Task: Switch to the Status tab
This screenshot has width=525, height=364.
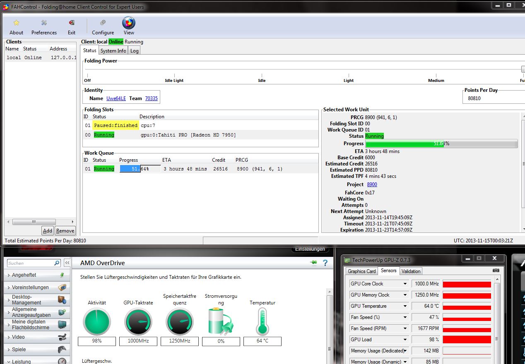Action: coord(89,50)
